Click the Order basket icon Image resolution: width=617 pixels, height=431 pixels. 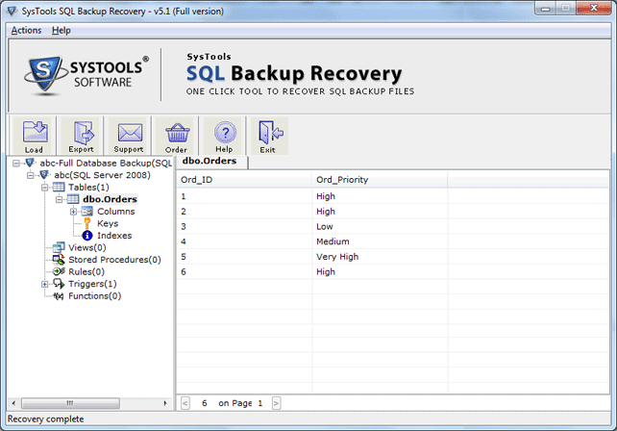176,136
